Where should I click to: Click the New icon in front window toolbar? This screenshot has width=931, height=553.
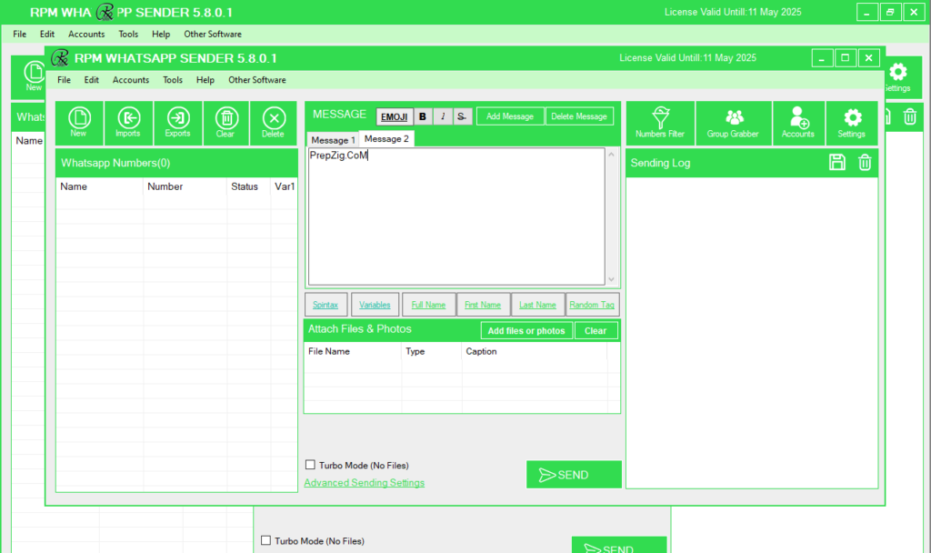tap(79, 123)
